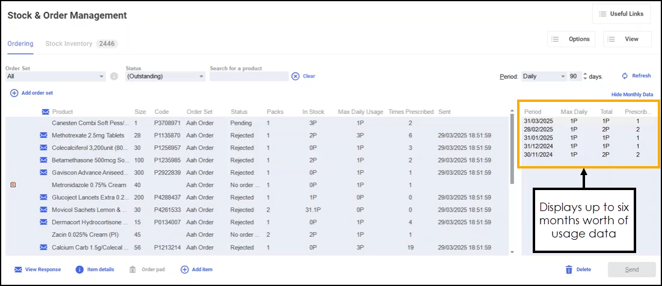
Task: Click the Add order set plus icon
Action: click(14, 93)
